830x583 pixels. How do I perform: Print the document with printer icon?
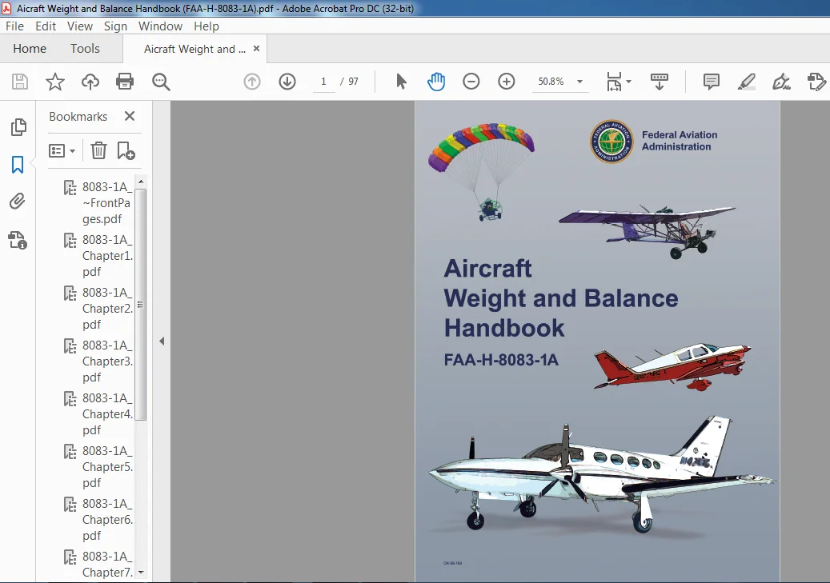pos(125,82)
